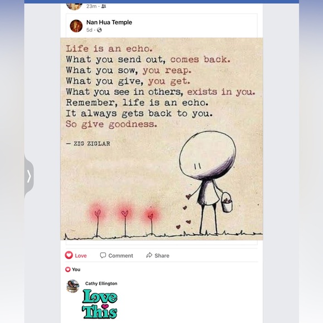Click the Love This sticker comment
This screenshot has height=323, width=323.
(x=100, y=304)
